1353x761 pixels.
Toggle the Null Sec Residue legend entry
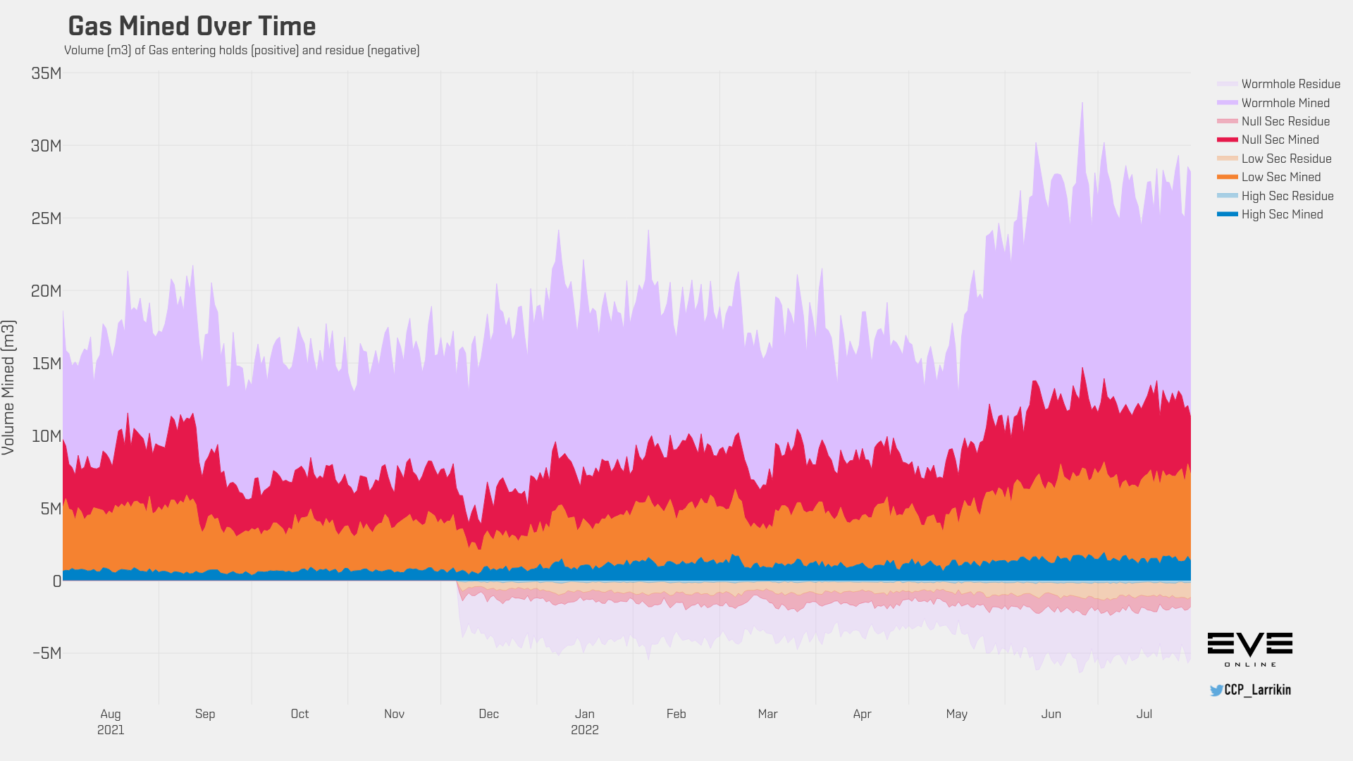1285,121
